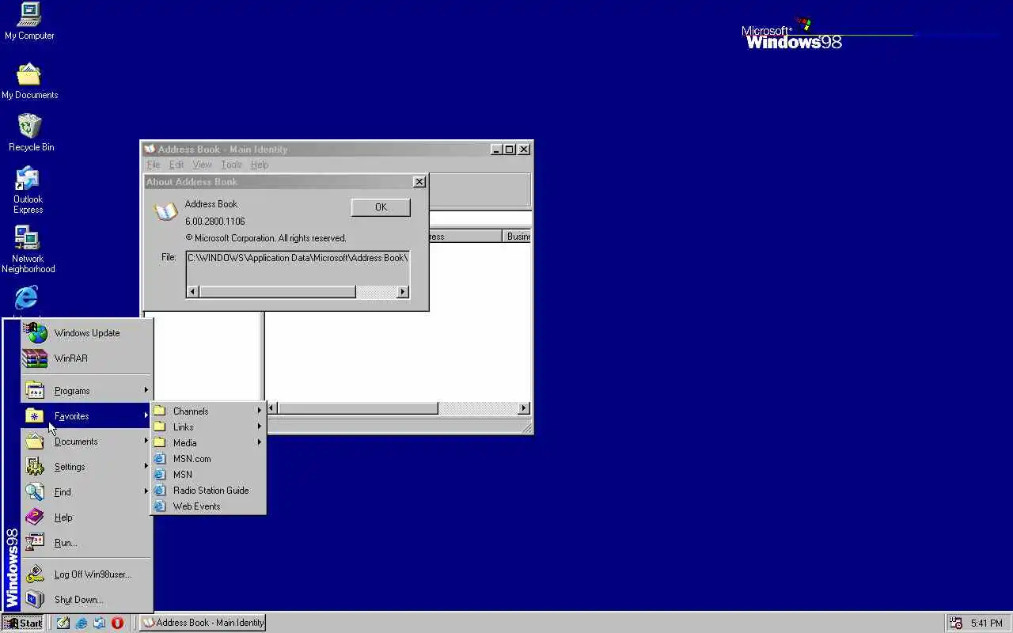Screen dimensions: 1013x633
Task: Launch Outlook Express from quick launch
Action: click(x=100, y=623)
